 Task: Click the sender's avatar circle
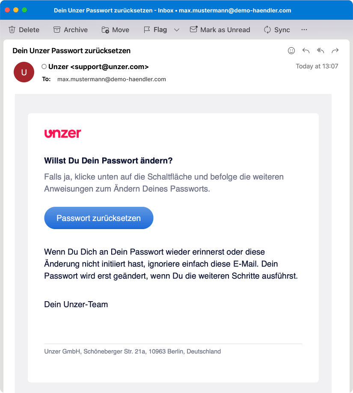24,72
